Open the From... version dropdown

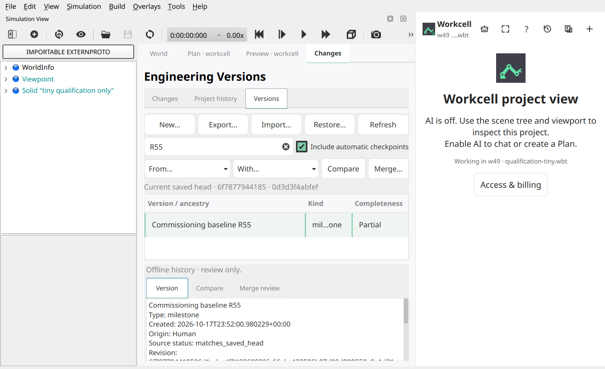(188, 169)
